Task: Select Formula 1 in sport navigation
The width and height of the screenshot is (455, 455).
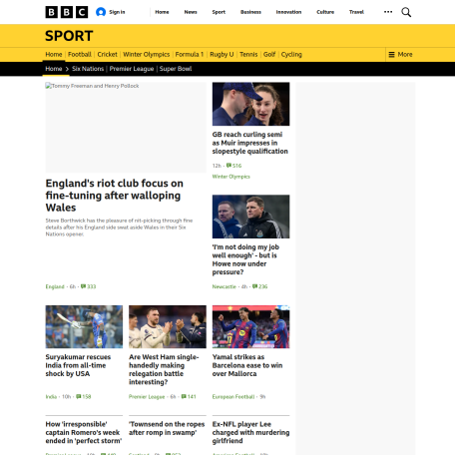Action: click(190, 54)
